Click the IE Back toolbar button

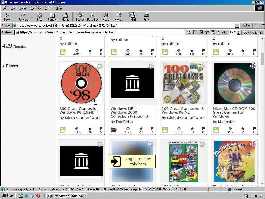tap(7, 17)
